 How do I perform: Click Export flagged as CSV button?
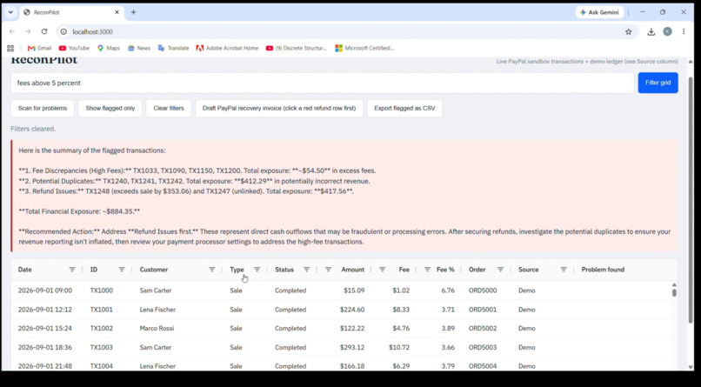pos(404,108)
